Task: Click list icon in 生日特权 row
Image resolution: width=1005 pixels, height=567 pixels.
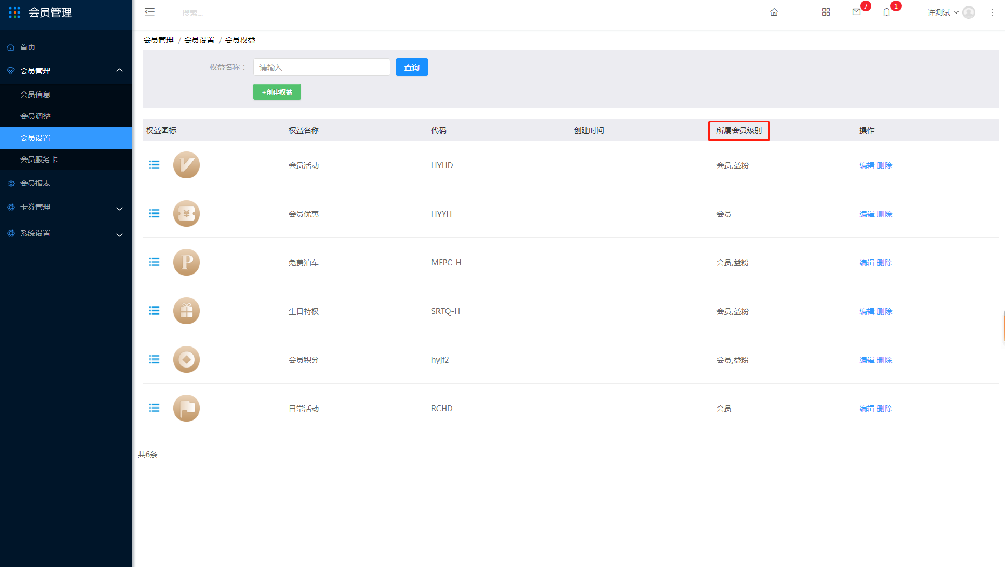Action: (x=155, y=311)
